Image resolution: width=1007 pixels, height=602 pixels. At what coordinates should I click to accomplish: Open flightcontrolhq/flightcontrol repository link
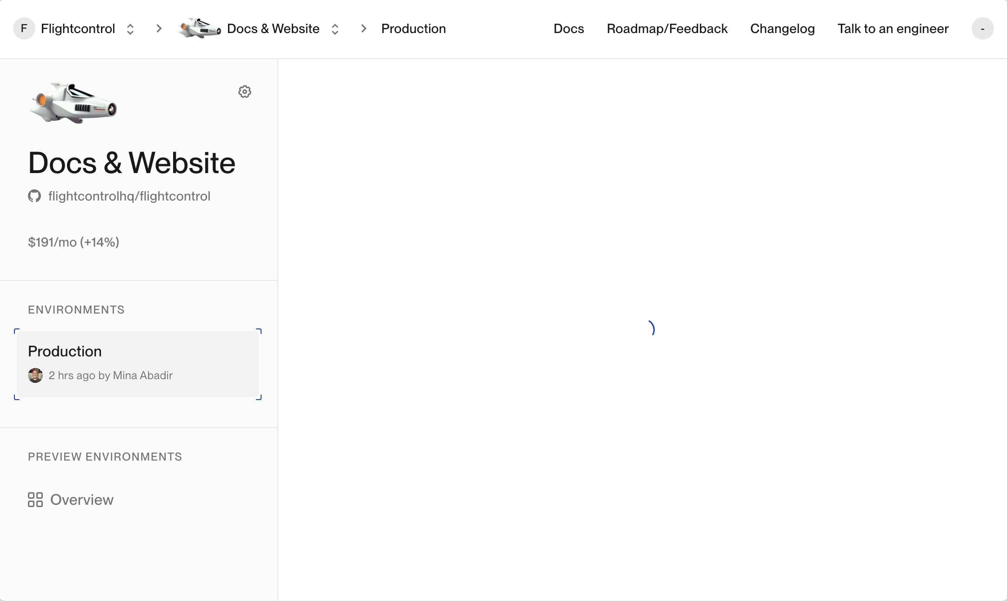[x=129, y=196]
